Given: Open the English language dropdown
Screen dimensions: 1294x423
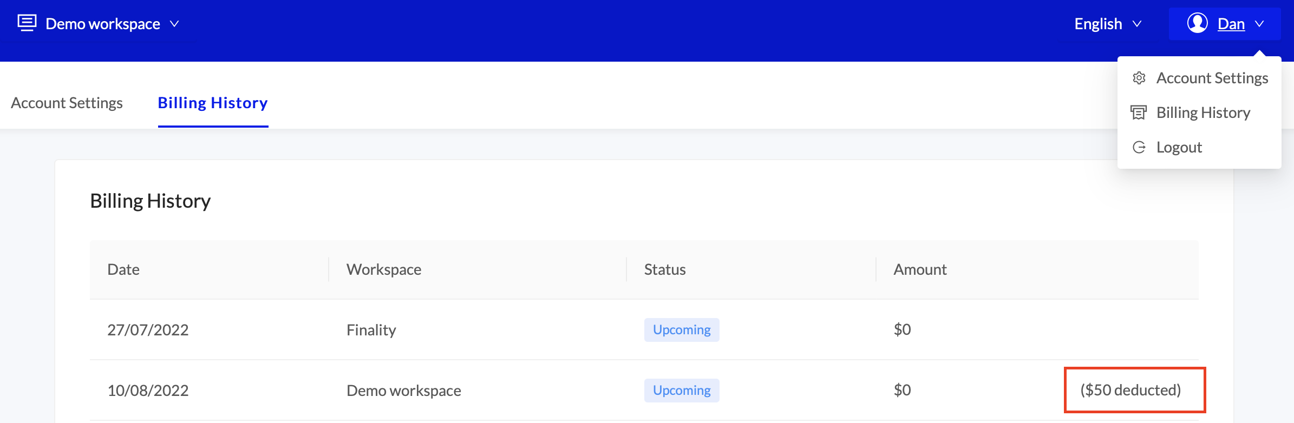Looking at the screenshot, I should point(1108,24).
